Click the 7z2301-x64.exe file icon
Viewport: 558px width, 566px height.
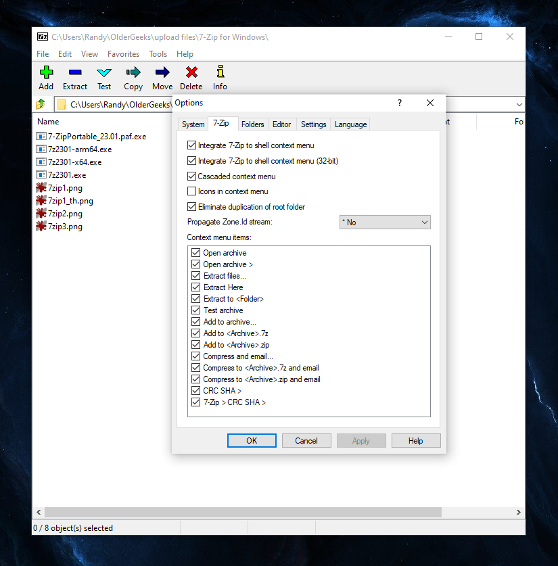tap(41, 162)
